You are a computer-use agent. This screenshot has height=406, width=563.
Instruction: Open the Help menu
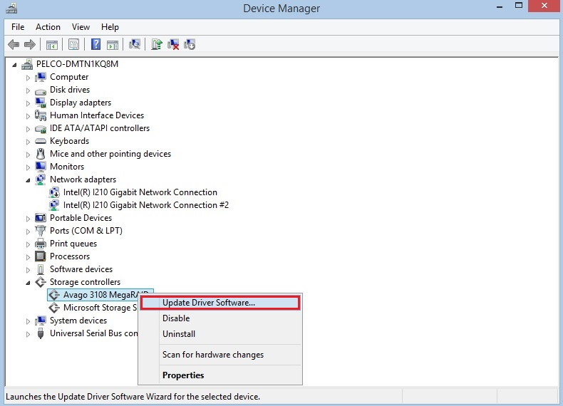click(110, 27)
